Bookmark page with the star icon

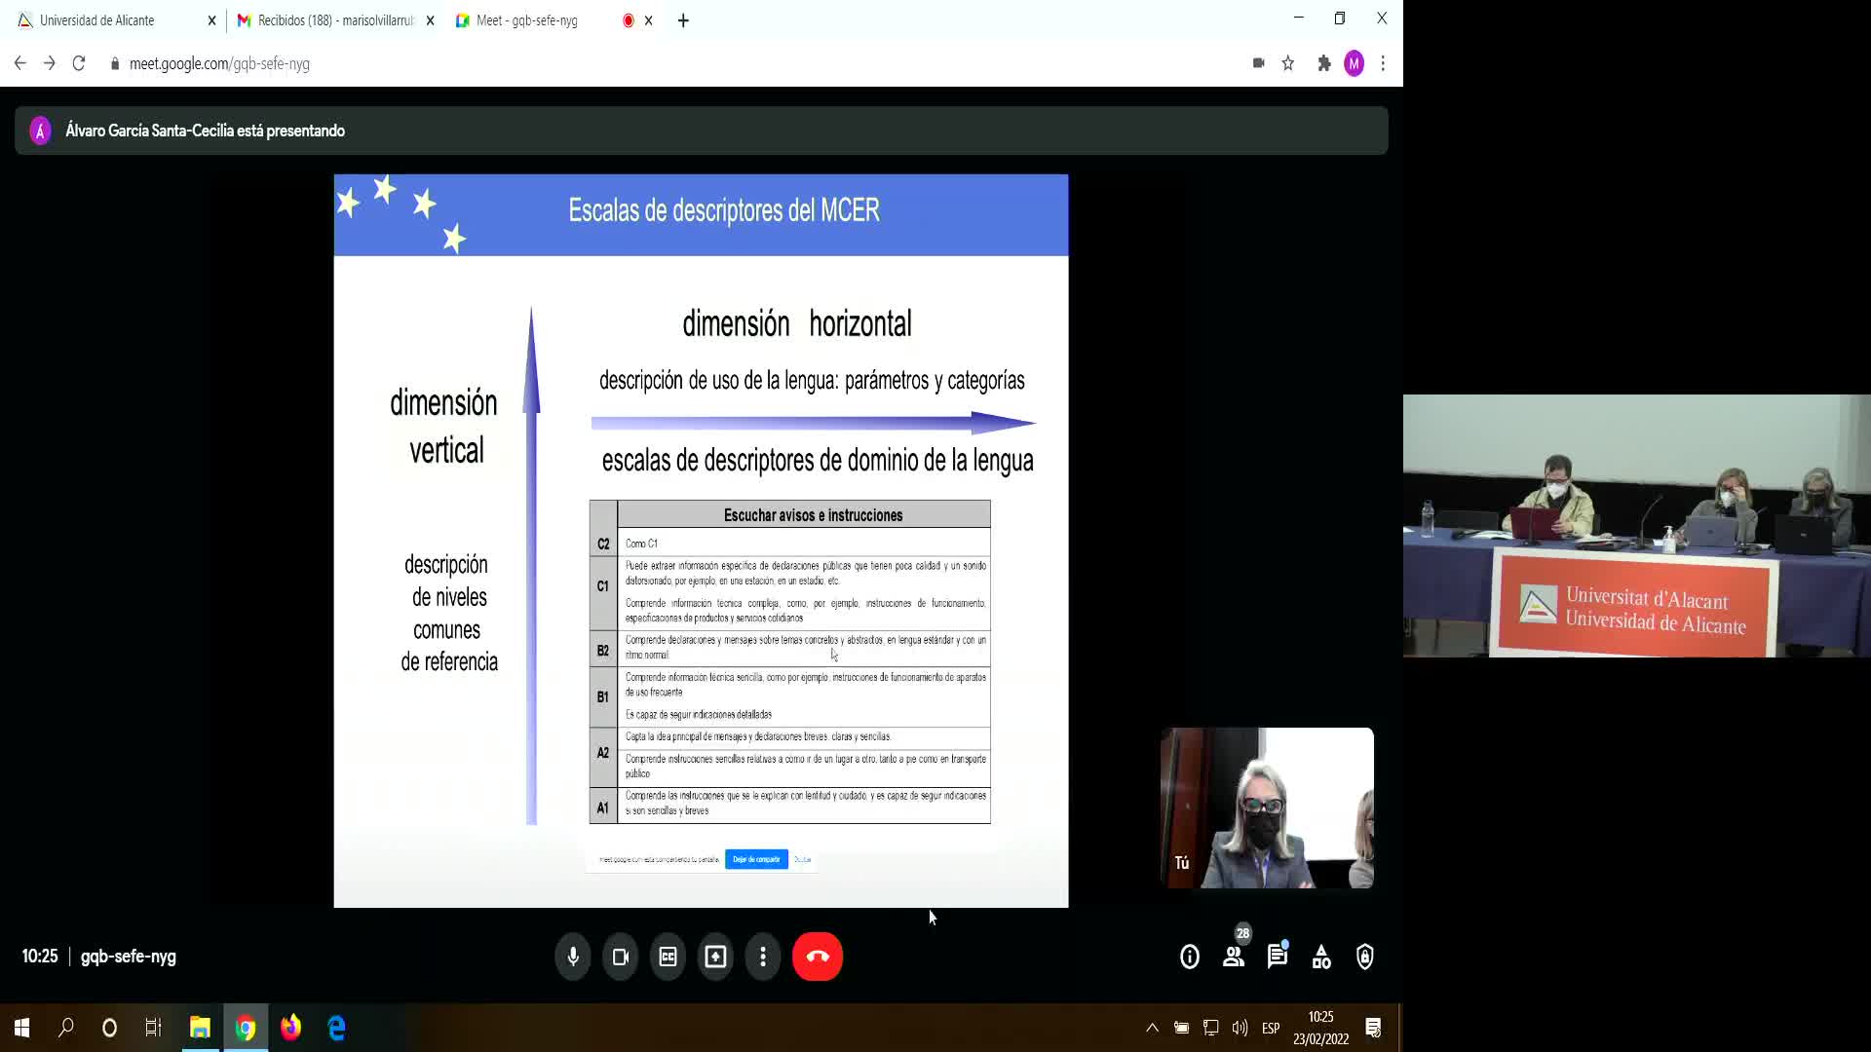tap(1288, 63)
